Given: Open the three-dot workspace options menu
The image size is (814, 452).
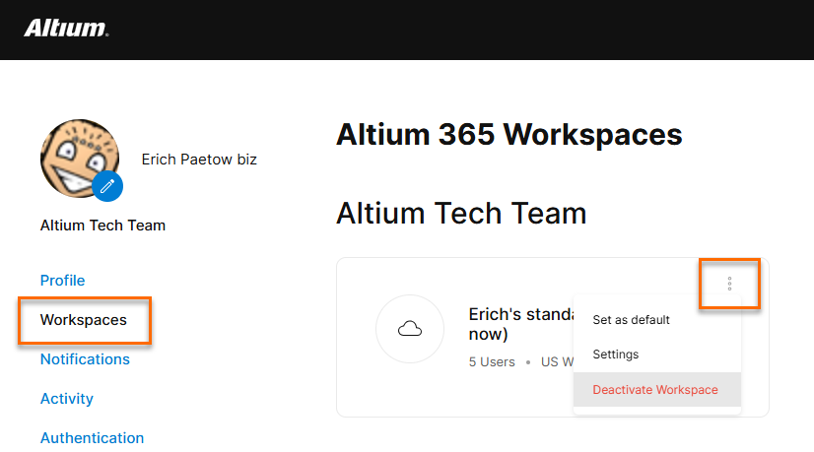Looking at the screenshot, I should click(x=729, y=284).
